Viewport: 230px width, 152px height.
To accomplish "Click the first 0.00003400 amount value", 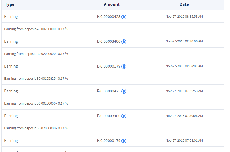I will tap(109, 41).
